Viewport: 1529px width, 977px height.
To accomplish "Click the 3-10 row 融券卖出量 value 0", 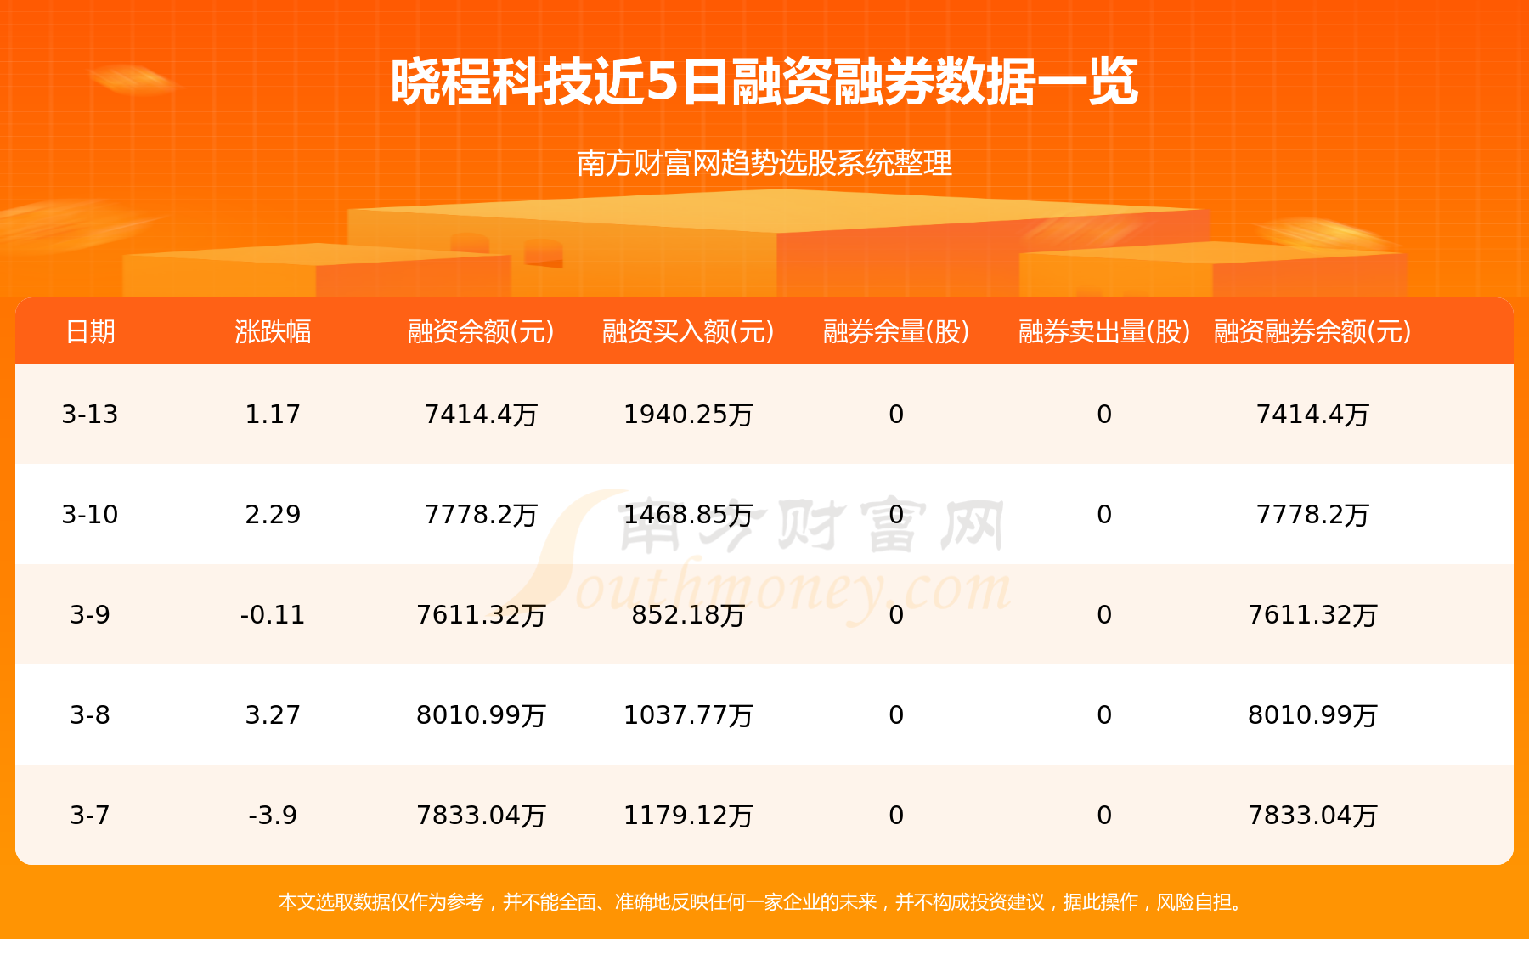I will tap(1104, 514).
